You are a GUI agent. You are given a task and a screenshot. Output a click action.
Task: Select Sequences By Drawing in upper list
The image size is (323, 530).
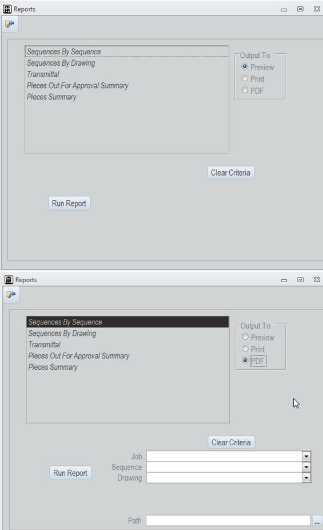click(x=61, y=63)
